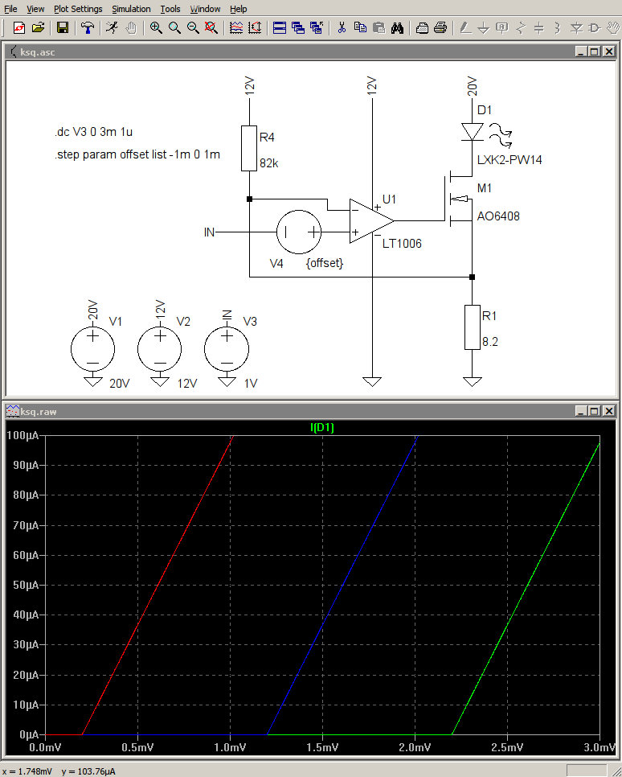Maximize the ksq.asc schematic window
This screenshot has height=777, width=622.
pos(595,51)
